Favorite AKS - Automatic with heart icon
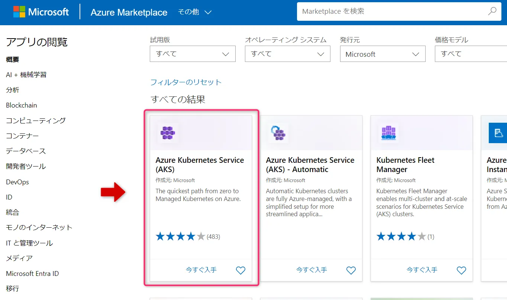Screen dimensions: 507x300 (x=351, y=270)
